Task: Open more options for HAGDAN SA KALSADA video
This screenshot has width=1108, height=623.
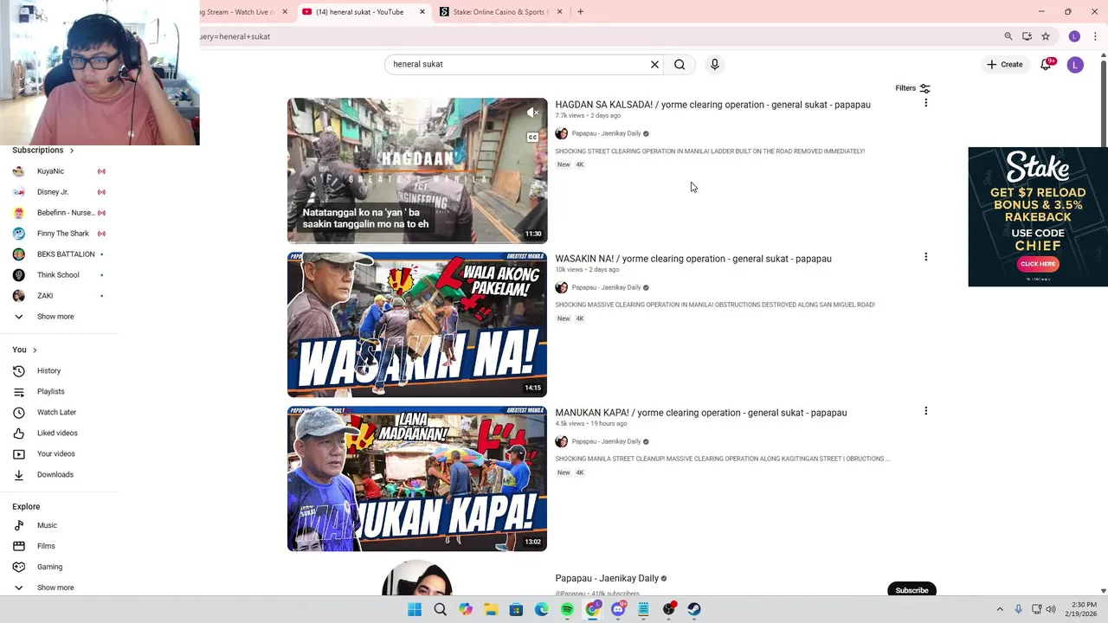Action: pos(925,103)
